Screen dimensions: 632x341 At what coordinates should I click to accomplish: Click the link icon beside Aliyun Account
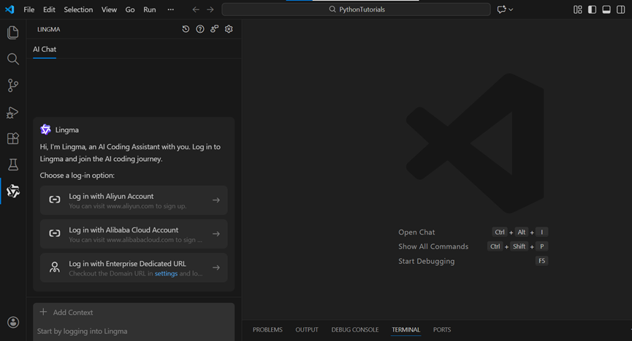coord(54,200)
